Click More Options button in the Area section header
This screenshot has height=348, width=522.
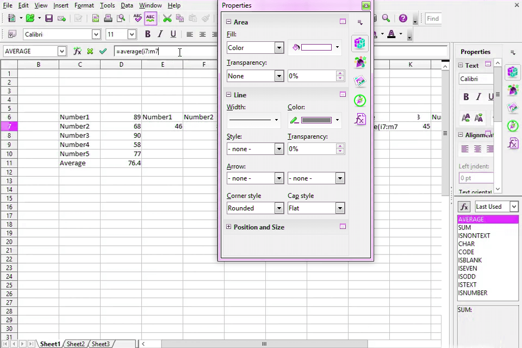click(343, 22)
